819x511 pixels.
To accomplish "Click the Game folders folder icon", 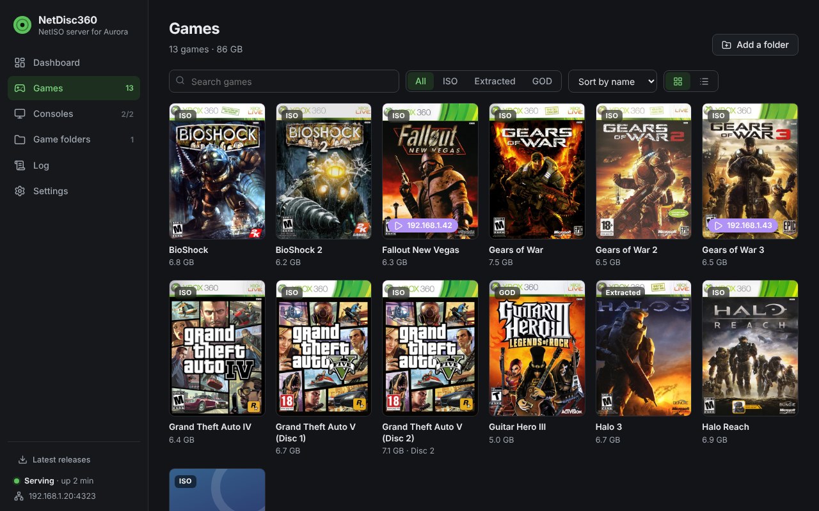I will (20, 139).
